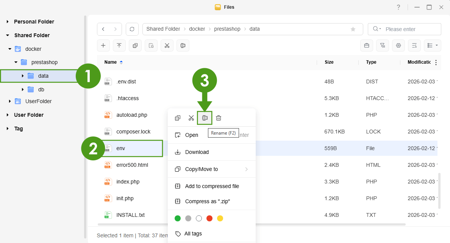Select the Rename icon in the context menu
Viewport: 450px width, 243px height.
pyautogui.click(x=205, y=118)
